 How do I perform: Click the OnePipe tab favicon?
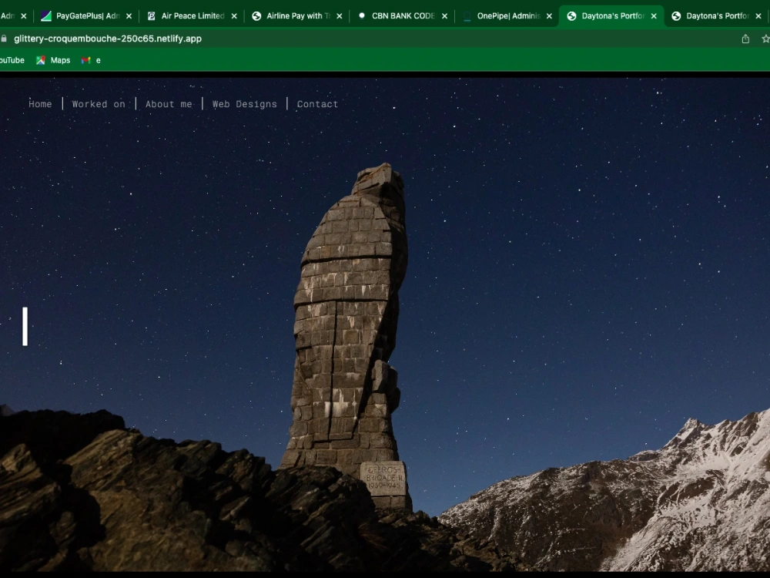tap(467, 17)
